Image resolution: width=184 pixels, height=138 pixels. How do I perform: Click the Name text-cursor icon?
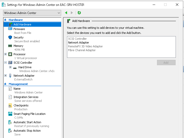[10, 89]
